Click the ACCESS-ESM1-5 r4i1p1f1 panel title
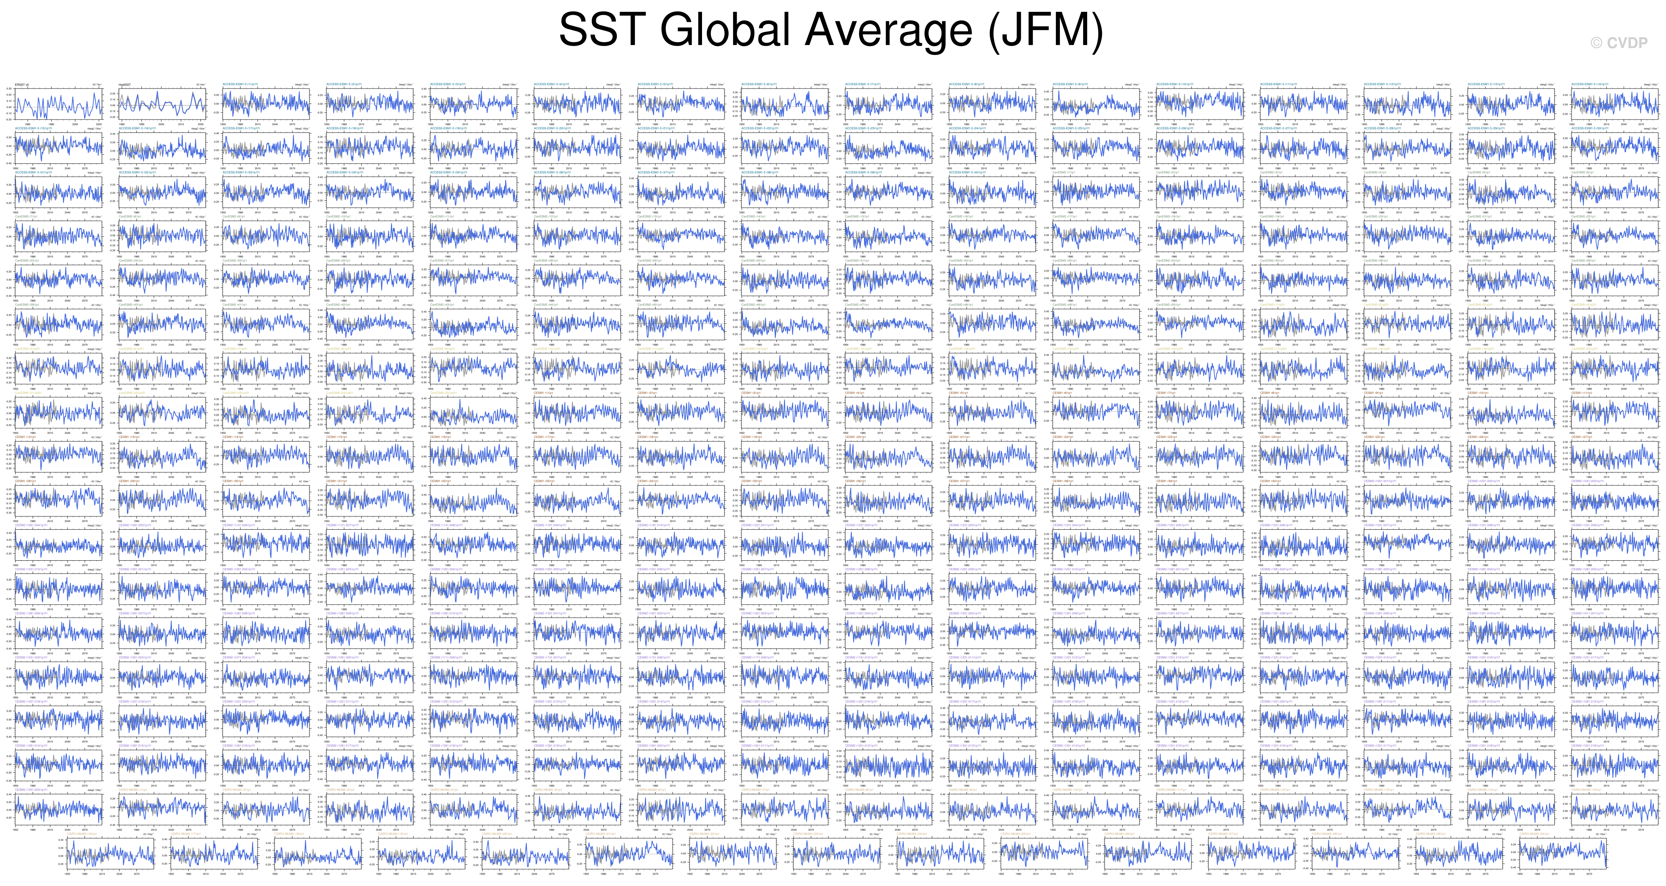Screen dimensions: 1666x886 click(552, 84)
